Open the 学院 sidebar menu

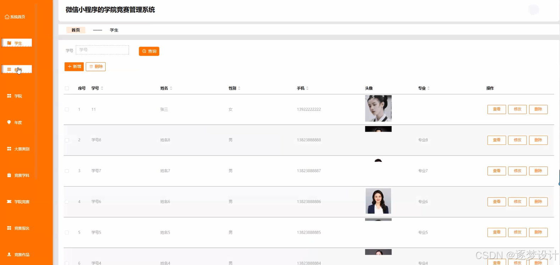(15, 96)
